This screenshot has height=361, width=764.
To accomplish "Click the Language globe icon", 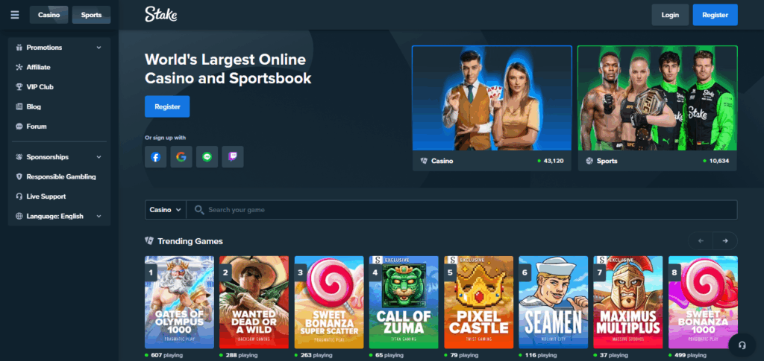I will click(x=19, y=216).
